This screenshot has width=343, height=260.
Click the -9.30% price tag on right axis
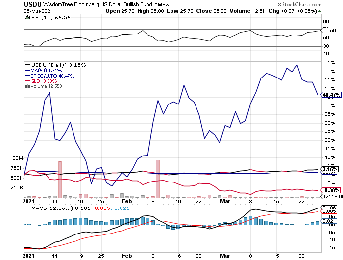click(331, 190)
